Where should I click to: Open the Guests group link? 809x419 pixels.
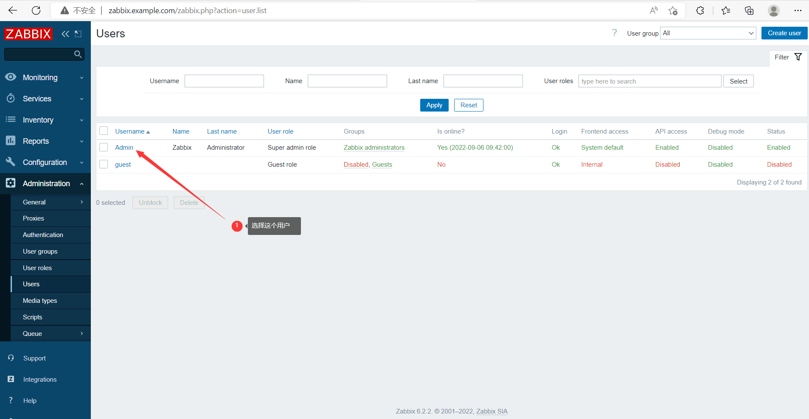[x=382, y=165]
